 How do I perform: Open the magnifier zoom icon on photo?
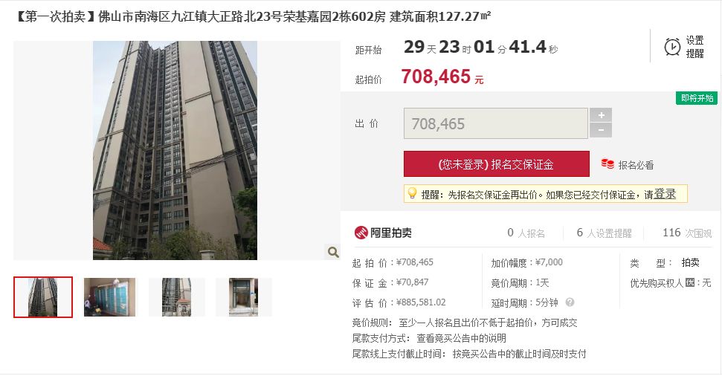click(x=333, y=252)
